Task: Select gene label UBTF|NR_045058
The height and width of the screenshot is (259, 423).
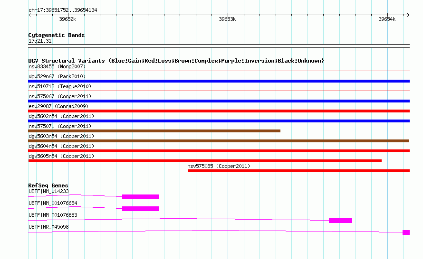Action: (x=48, y=227)
